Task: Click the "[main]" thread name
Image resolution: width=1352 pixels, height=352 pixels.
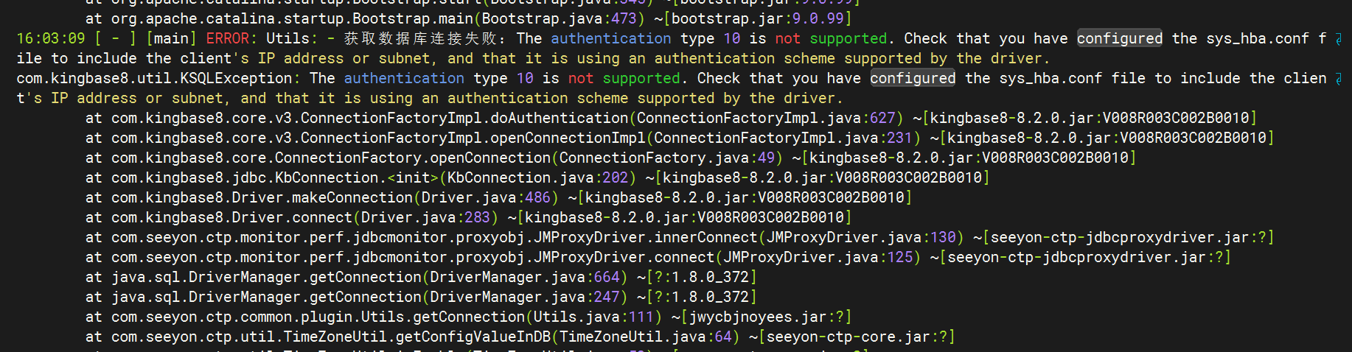Action: [171, 38]
